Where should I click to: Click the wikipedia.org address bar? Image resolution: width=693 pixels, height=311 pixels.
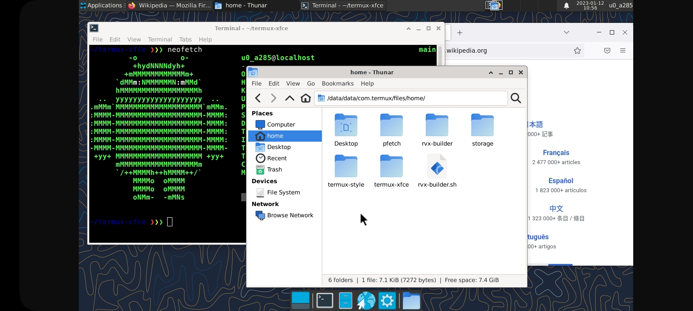point(507,51)
